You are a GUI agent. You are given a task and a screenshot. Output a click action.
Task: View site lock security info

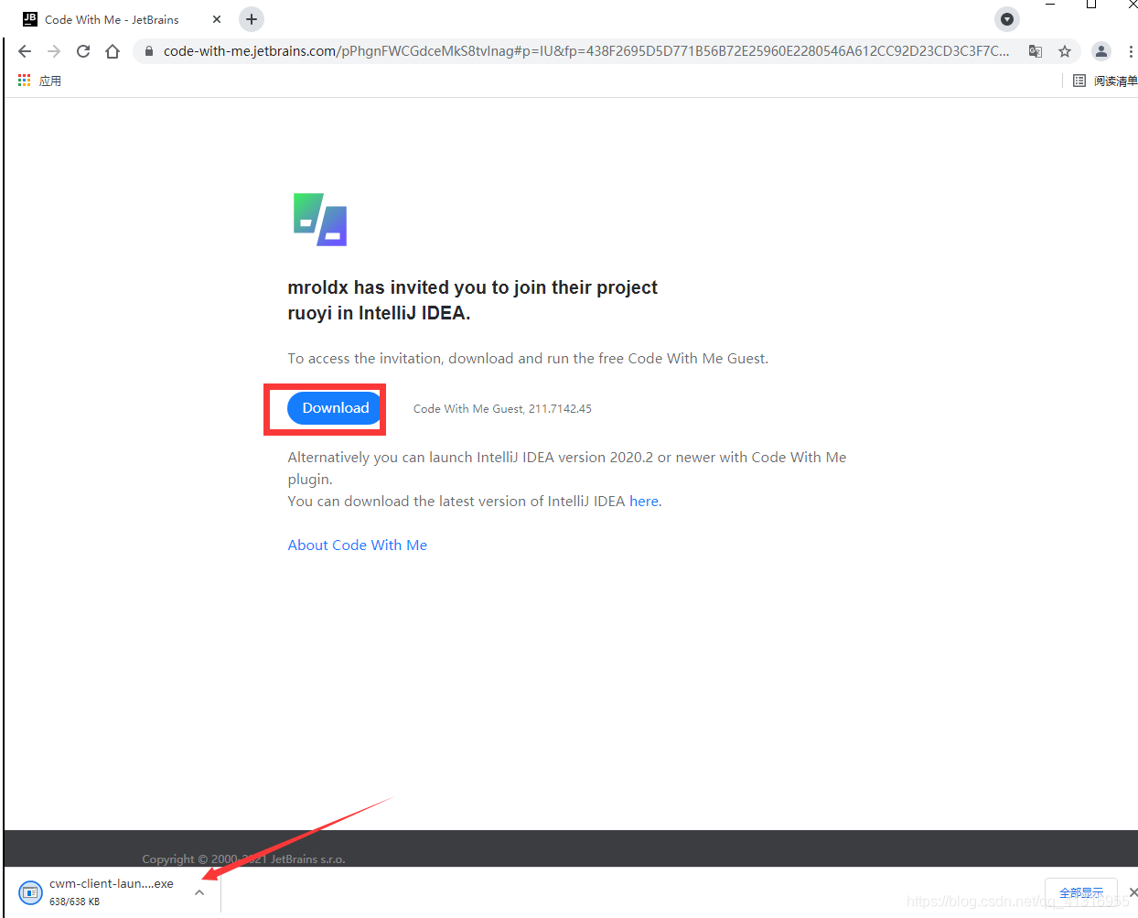(x=149, y=51)
